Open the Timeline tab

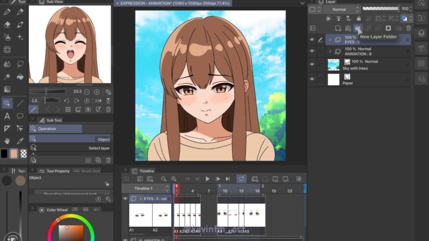(146, 171)
